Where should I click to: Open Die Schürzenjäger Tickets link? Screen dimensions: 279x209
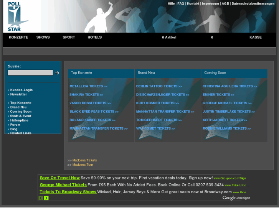click(x=163, y=95)
